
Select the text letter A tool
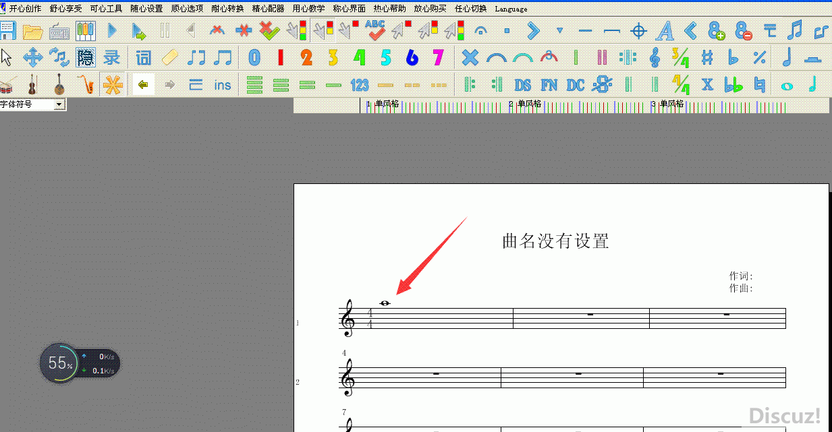[665, 31]
